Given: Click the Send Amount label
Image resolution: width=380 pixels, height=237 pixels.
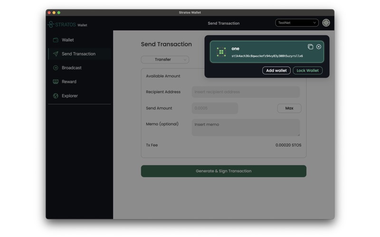Looking at the screenshot, I should tap(159, 108).
